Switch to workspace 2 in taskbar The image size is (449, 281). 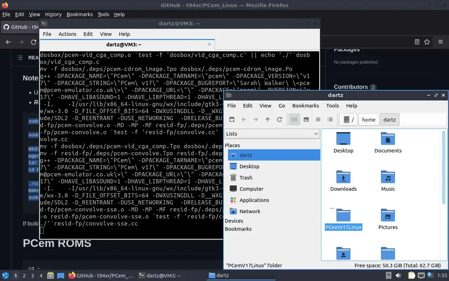(24, 276)
